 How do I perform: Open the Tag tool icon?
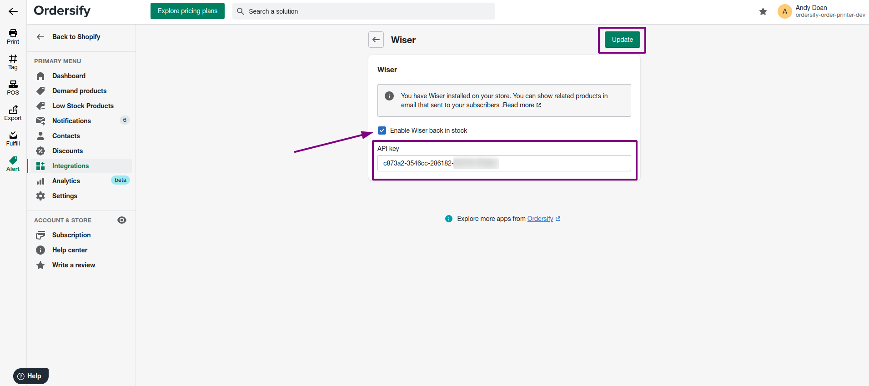tap(13, 62)
